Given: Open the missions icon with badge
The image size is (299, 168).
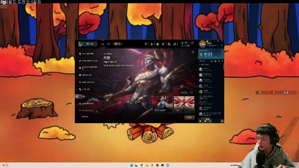Looking at the screenshot, I should pyautogui.click(x=205, y=121).
